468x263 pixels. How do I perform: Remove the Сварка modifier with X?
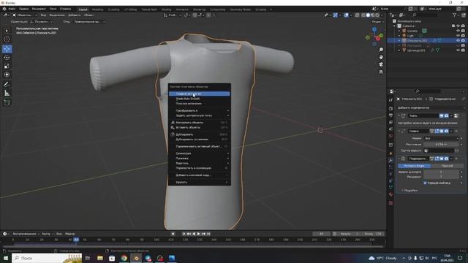(x=456, y=131)
